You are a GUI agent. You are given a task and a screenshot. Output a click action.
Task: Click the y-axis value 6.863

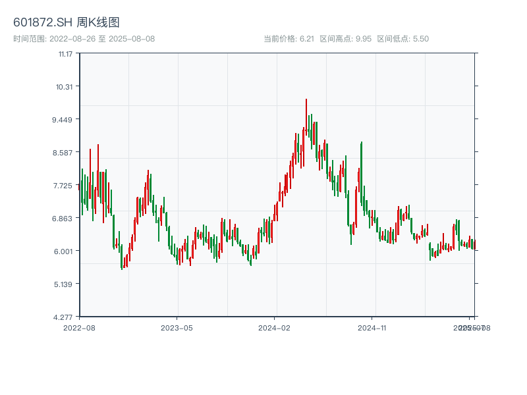(62, 219)
